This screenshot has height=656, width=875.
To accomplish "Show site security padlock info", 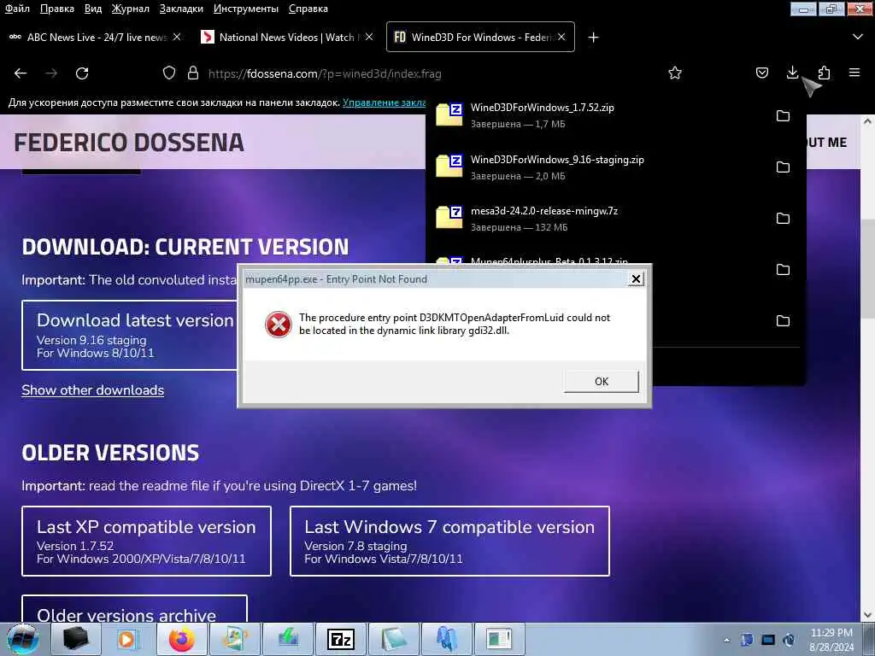I will click(193, 73).
